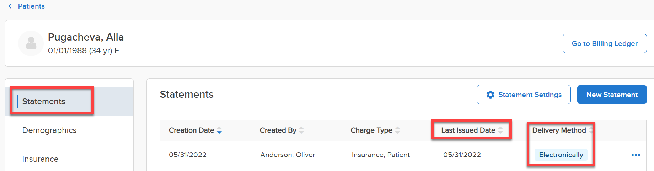The width and height of the screenshot is (654, 171).
Task: Select the 05/31/2022 statement row
Action: [x=403, y=155]
